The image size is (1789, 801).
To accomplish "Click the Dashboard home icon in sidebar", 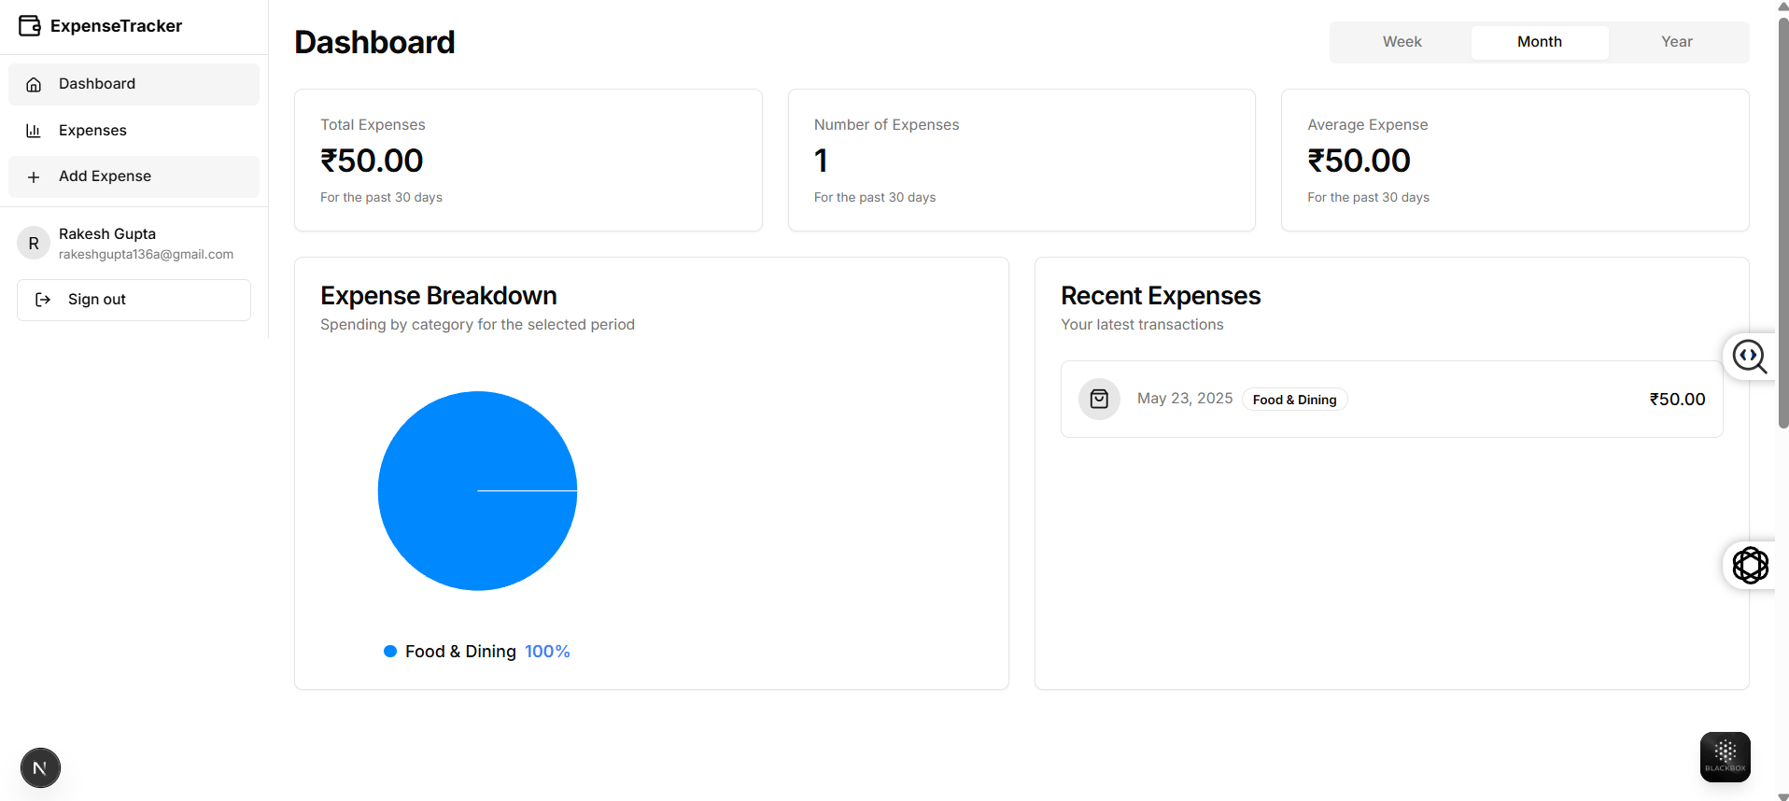I will pos(34,84).
